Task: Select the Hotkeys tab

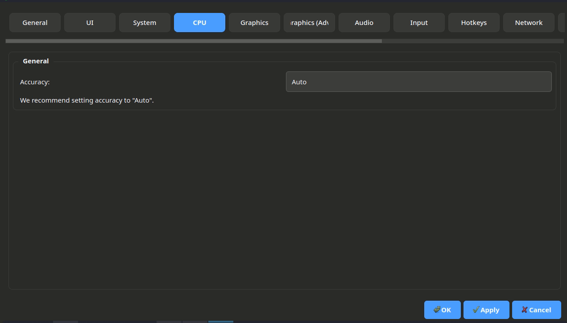Action: pos(474,23)
